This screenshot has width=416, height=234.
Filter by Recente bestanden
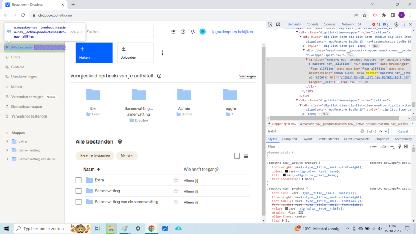click(x=95, y=155)
